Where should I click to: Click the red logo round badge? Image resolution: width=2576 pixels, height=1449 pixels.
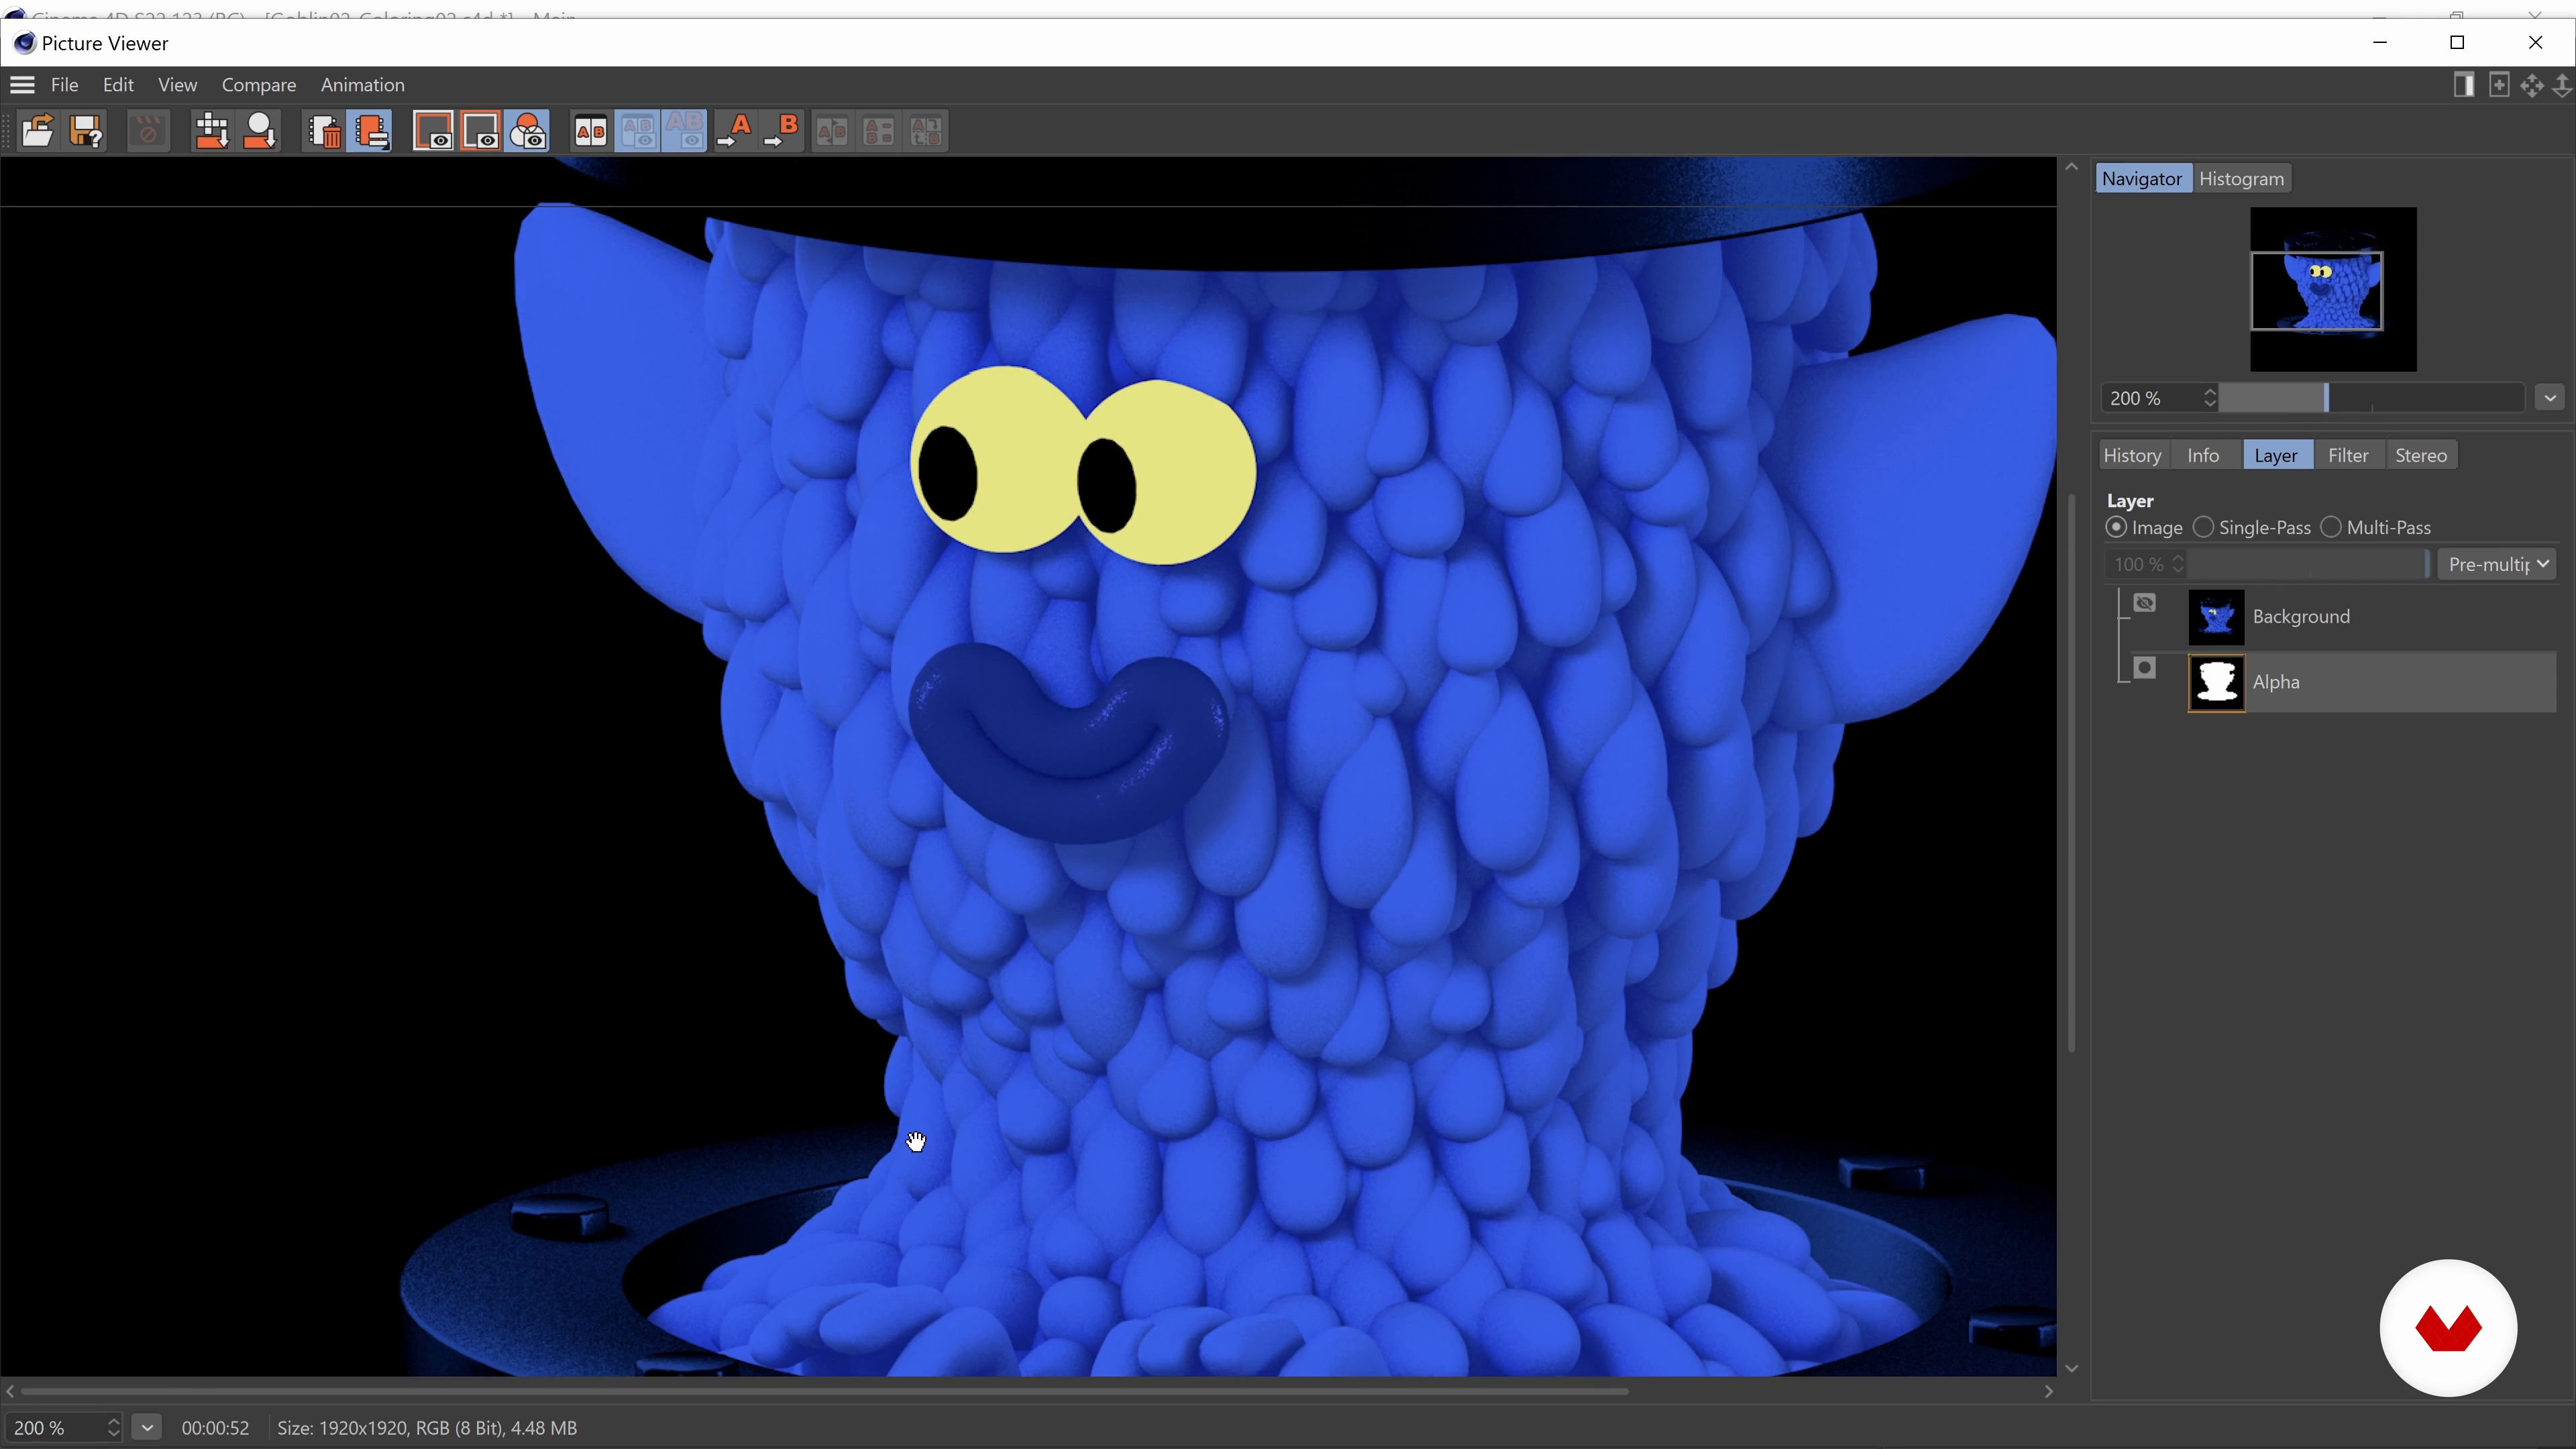tap(2448, 1328)
